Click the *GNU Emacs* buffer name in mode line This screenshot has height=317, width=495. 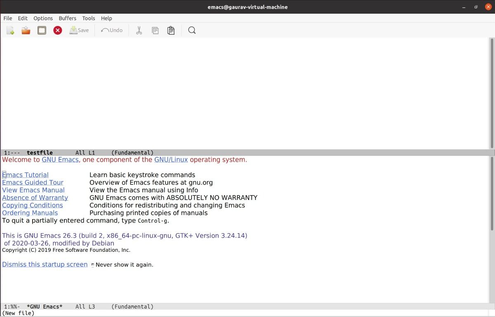click(x=45, y=307)
